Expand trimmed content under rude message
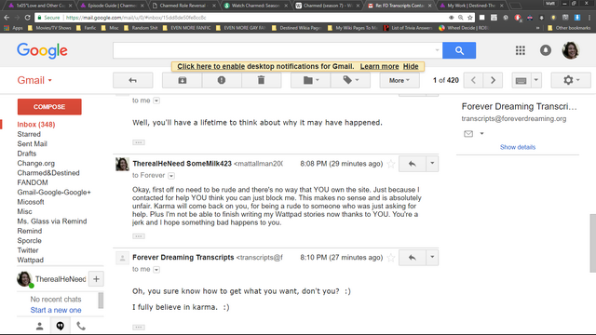The width and height of the screenshot is (596, 335). click(x=139, y=236)
